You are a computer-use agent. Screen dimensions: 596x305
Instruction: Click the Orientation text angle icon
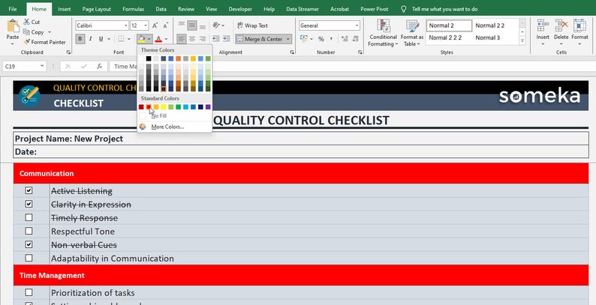(216, 25)
